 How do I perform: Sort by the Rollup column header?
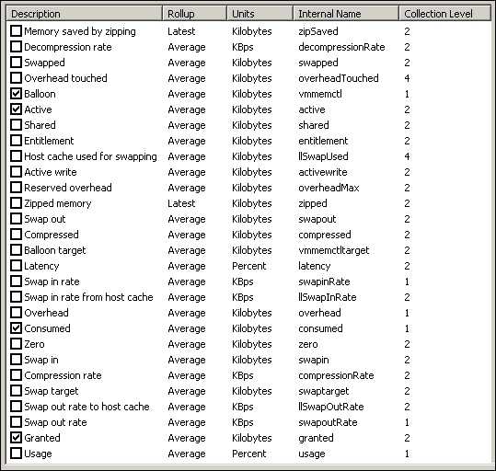[x=194, y=14]
